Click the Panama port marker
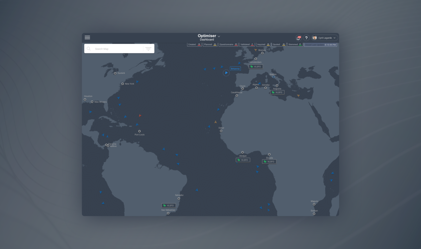The width and height of the screenshot is (421, 249). 106,145
